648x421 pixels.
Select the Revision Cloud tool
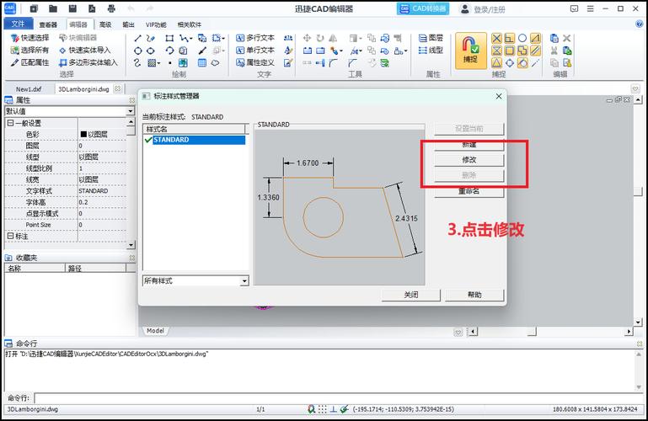click(215, 63)
